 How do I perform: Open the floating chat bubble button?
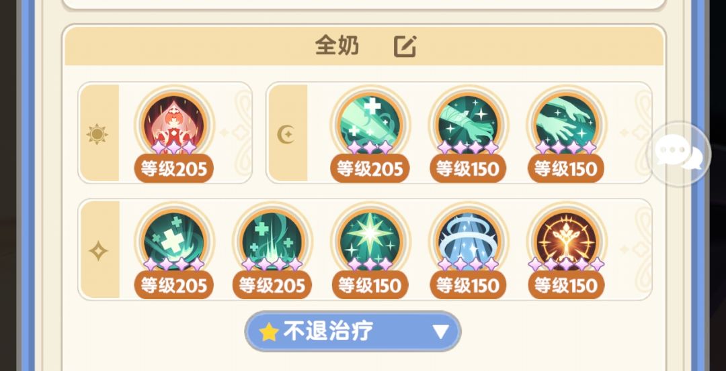pos(680,154)
